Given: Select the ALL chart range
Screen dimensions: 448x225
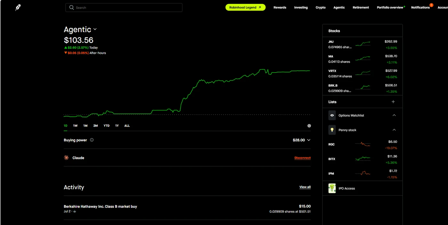Looking at the screenshot, I should coord(127,126).
